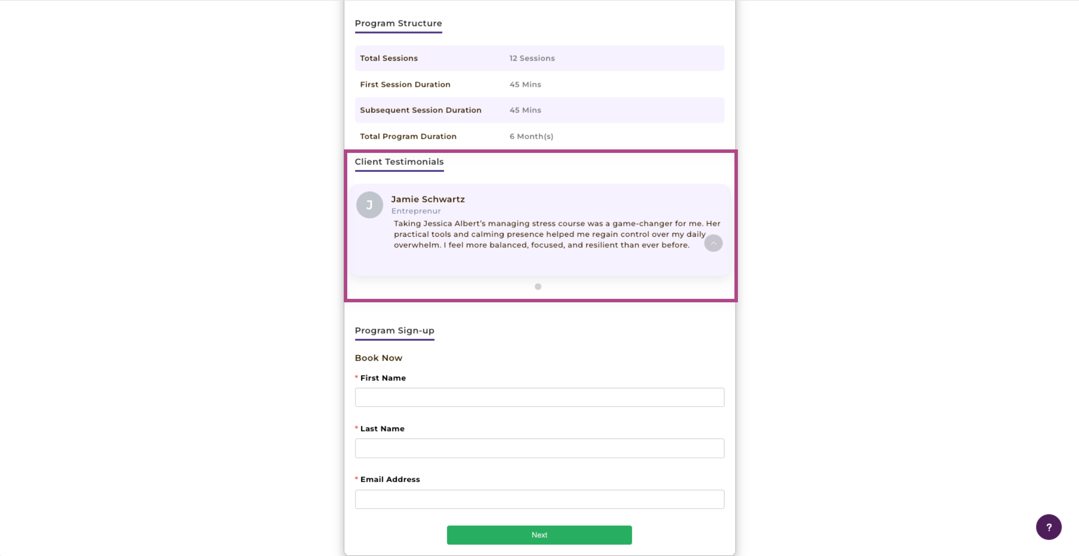Click the Jamie Schwartz avatar circle
This screenshot has height=556, width=1079.
(x=369, y=205)
